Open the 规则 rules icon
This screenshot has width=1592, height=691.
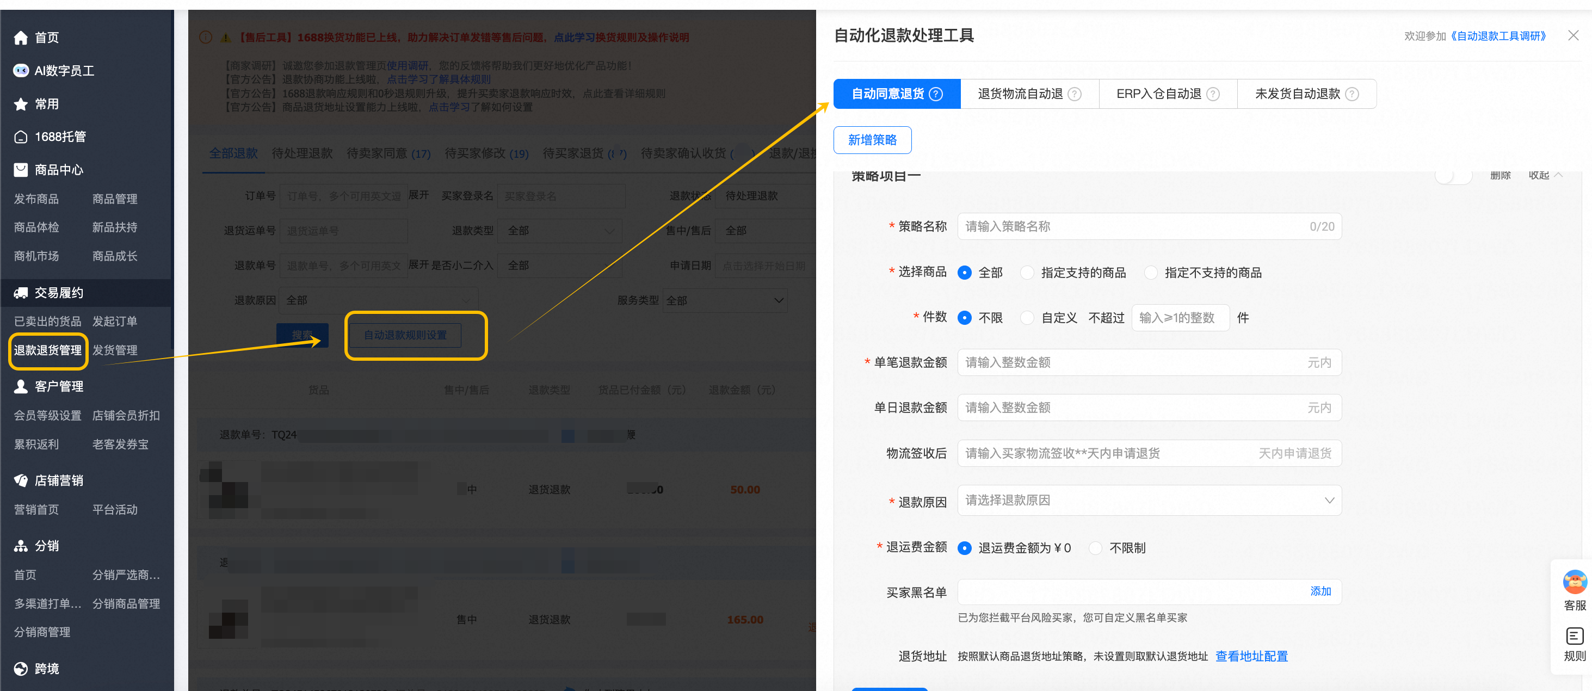pos(1574,637)
